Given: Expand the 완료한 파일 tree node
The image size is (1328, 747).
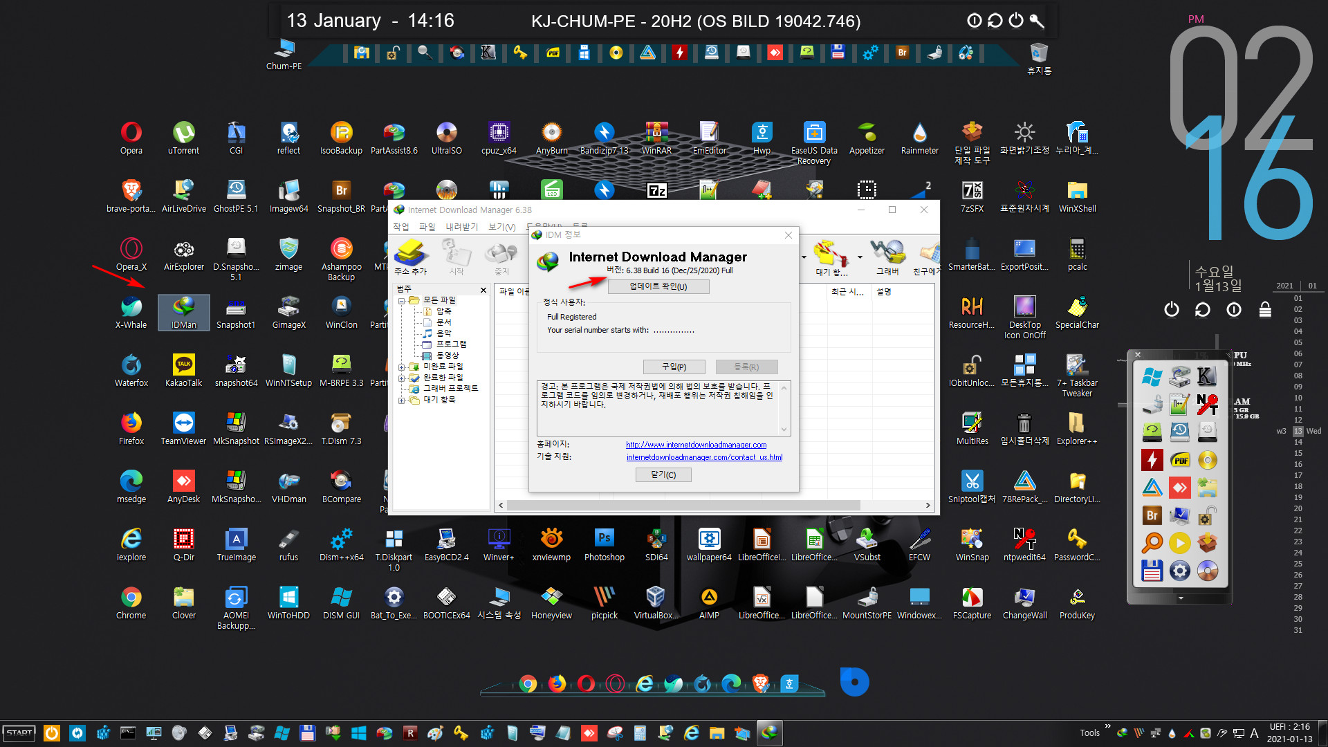Looking at the screenshot, I should click(401, 378).
